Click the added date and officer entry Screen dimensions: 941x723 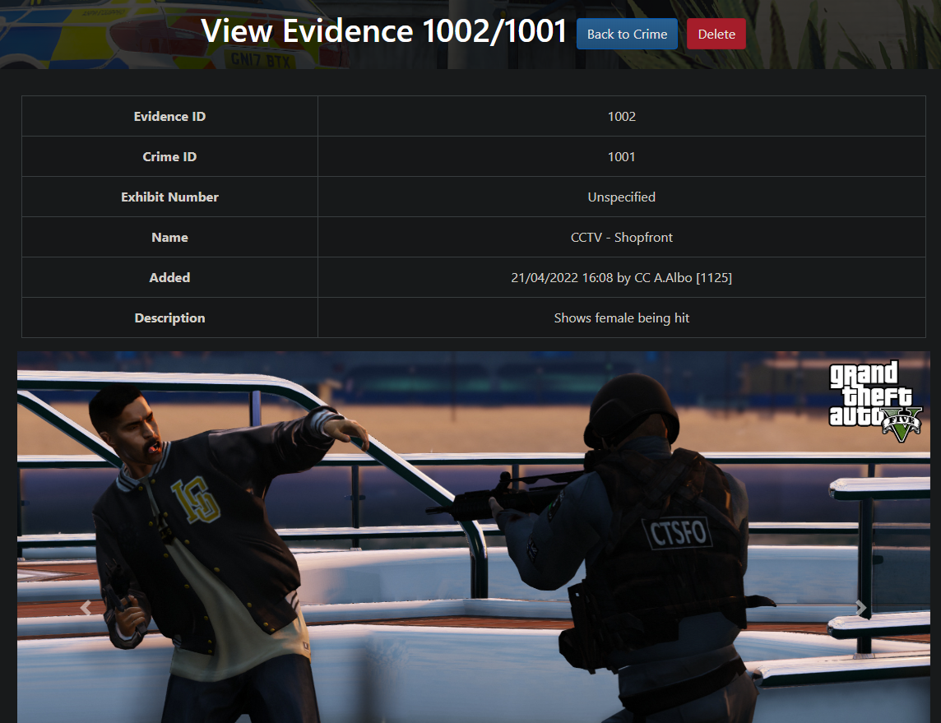(621, 277)
